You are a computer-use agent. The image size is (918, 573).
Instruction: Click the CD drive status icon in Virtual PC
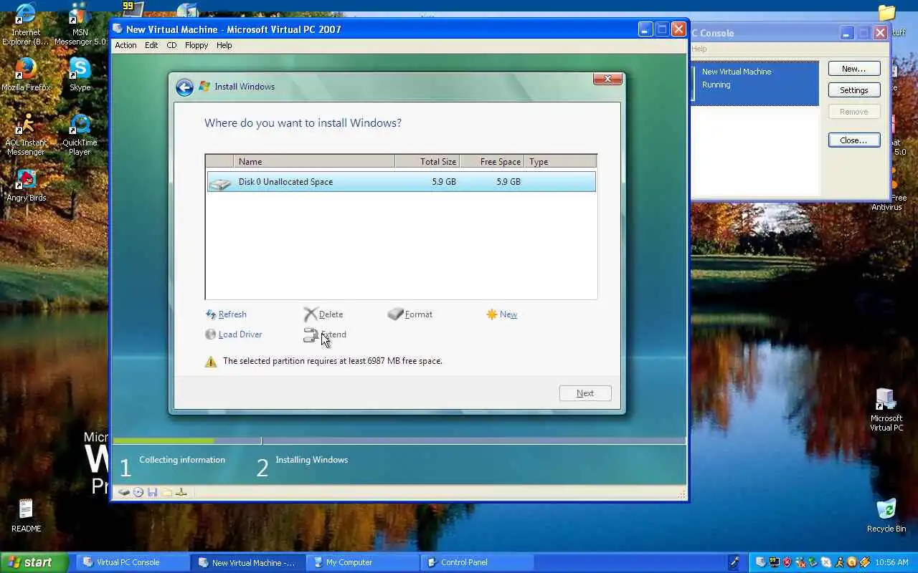click(138, 492)
